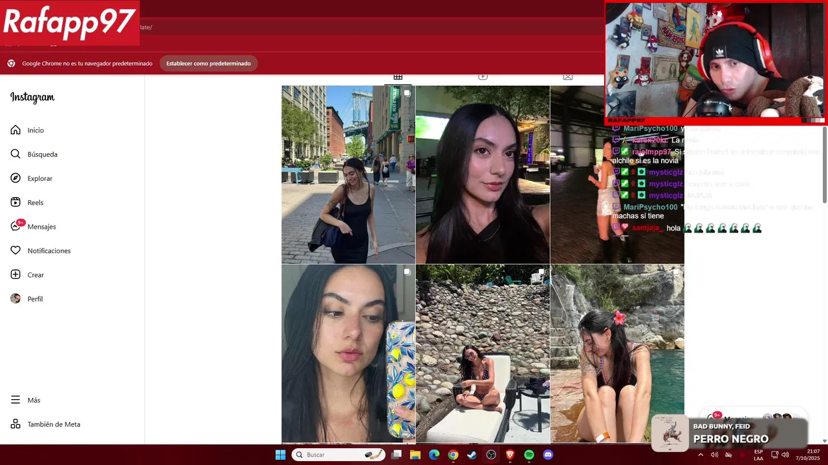Go to Inicio in Instagram sidebar

pos(27,130)
